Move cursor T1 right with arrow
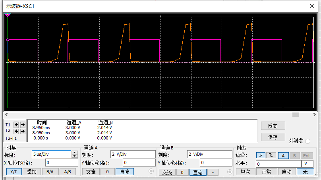Screen dimensions: 321x180 (23, 124)
